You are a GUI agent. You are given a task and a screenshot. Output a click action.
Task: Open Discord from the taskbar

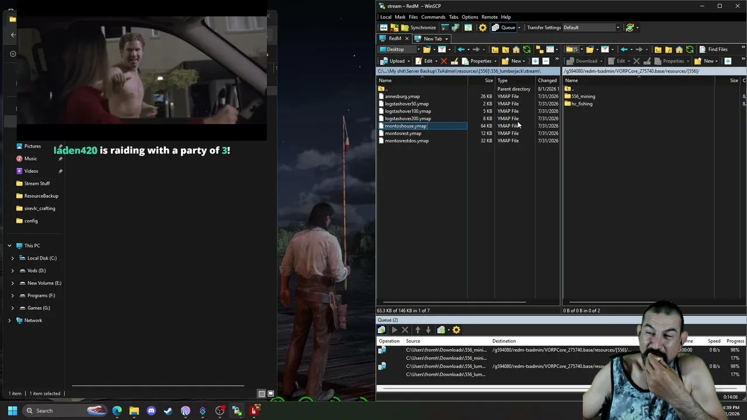(x=151, y=411)
